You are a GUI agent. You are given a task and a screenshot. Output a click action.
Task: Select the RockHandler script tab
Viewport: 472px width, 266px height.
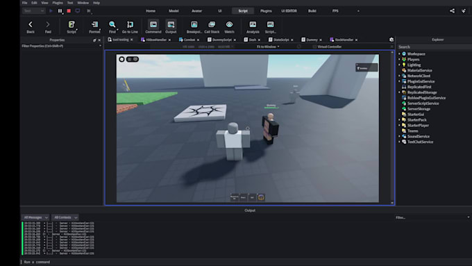pyautogui.click(x=344, y=40)
